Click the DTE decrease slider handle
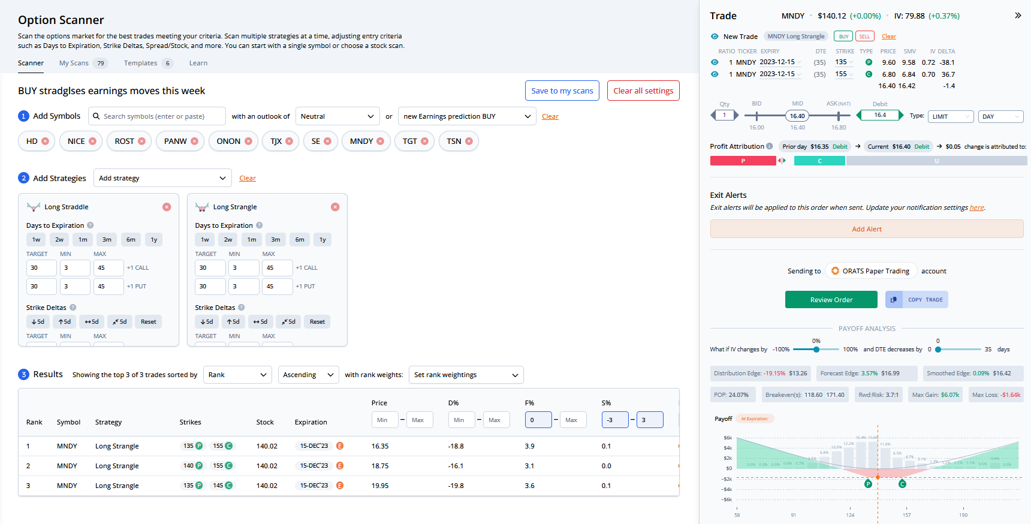 point(938,350)
